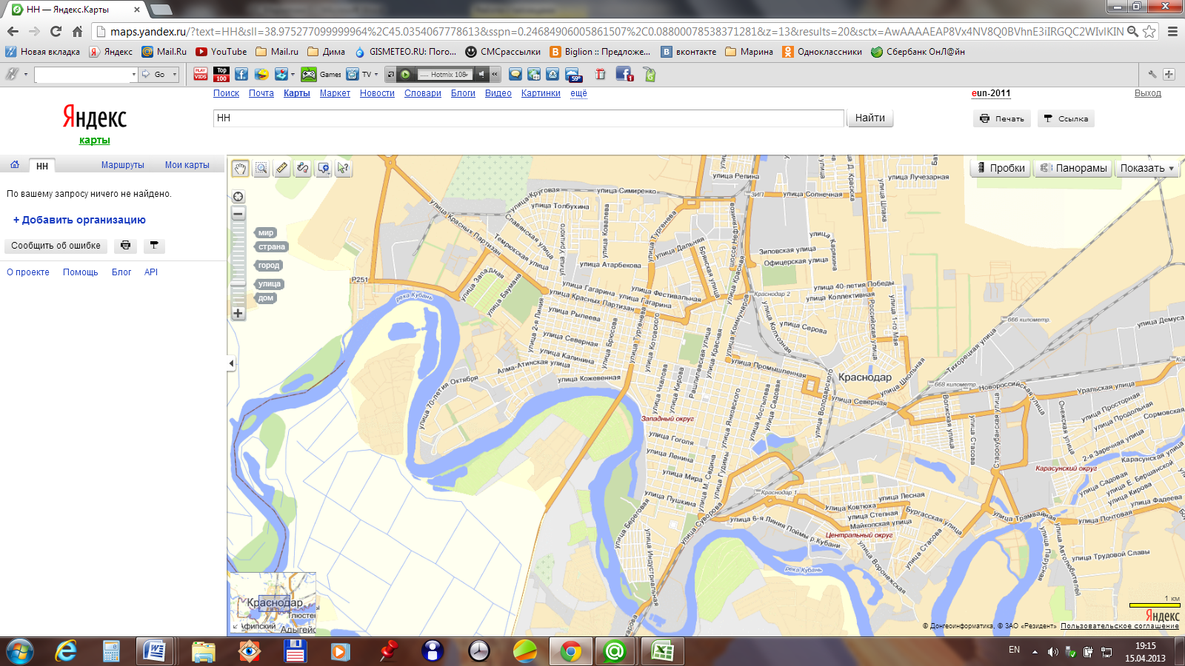Open the Go button dropdown arrow
The width and height of the screenshot is (1185, 666).
pyautogui.click(x=175, y=74)
